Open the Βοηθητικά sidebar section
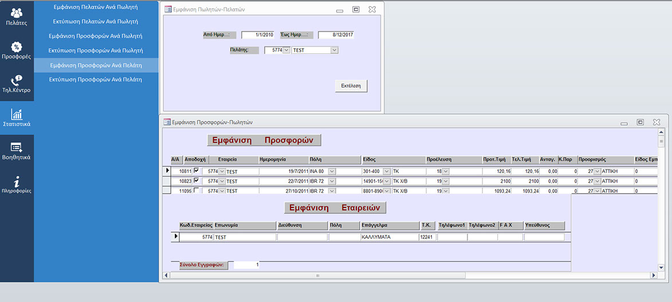This screenshot has height=302, width=672. click(x=17, y=151)
